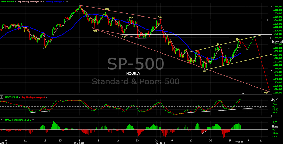Screen dimensions: 283x144
Task: Click the small arrow beside 1.368,00 on the price scale
Action: coord(271,6)
